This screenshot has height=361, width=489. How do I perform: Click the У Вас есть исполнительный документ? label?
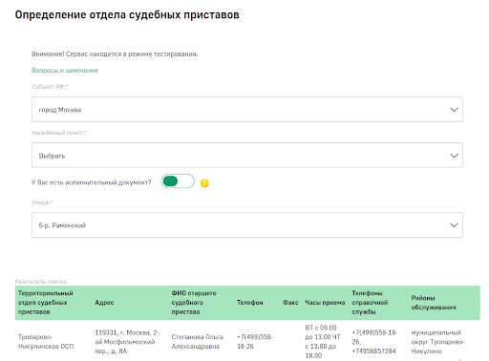point(91,182)
